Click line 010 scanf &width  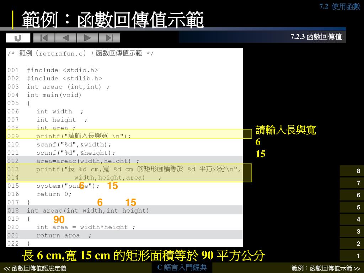tap(59, 144)
